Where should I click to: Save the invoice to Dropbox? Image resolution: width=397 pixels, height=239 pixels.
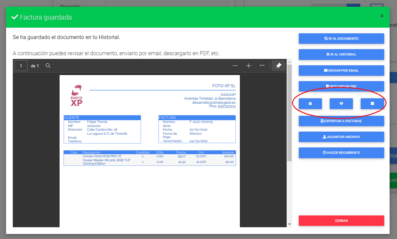click(x=341, y=103)
